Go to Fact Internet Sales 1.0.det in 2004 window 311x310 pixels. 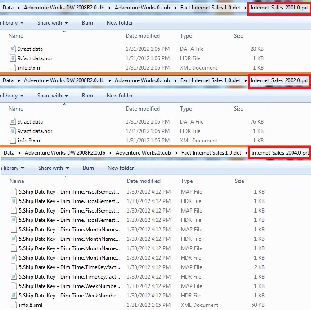coord(211,153)
